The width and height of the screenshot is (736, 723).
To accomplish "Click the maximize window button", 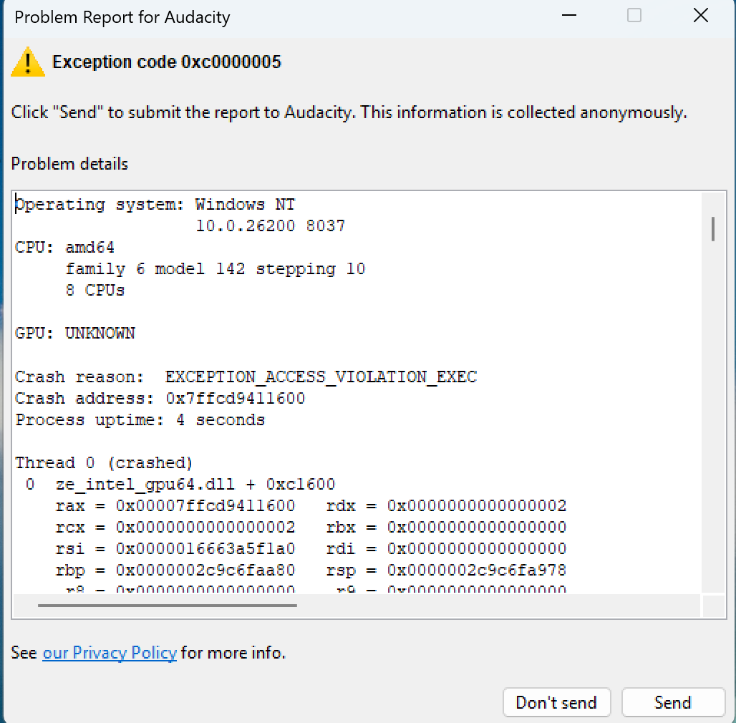I will 634,16.
